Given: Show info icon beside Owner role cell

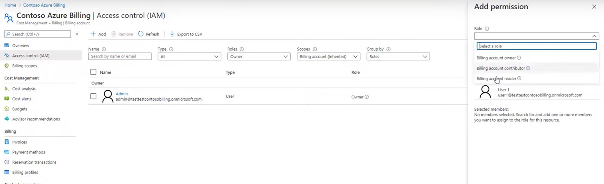Looking at the screenshot, I should click(367, 97).
